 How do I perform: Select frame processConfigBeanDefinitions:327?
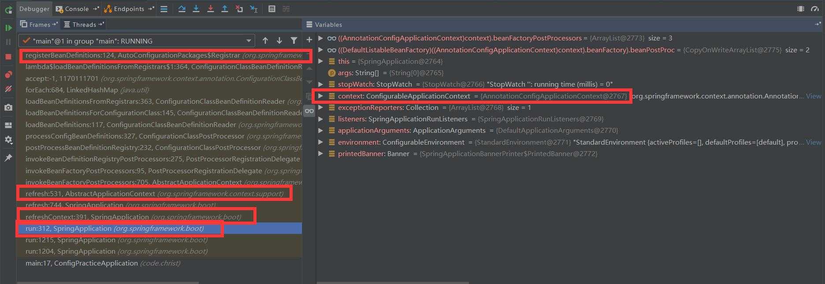[x=159, y=136]
